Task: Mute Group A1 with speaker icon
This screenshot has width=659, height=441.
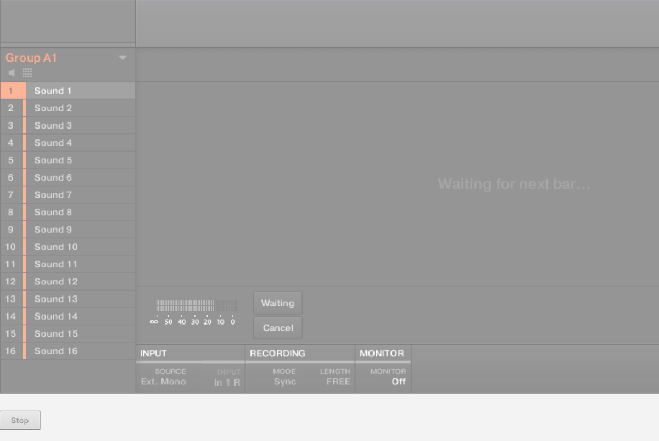Action: [12, 73]
